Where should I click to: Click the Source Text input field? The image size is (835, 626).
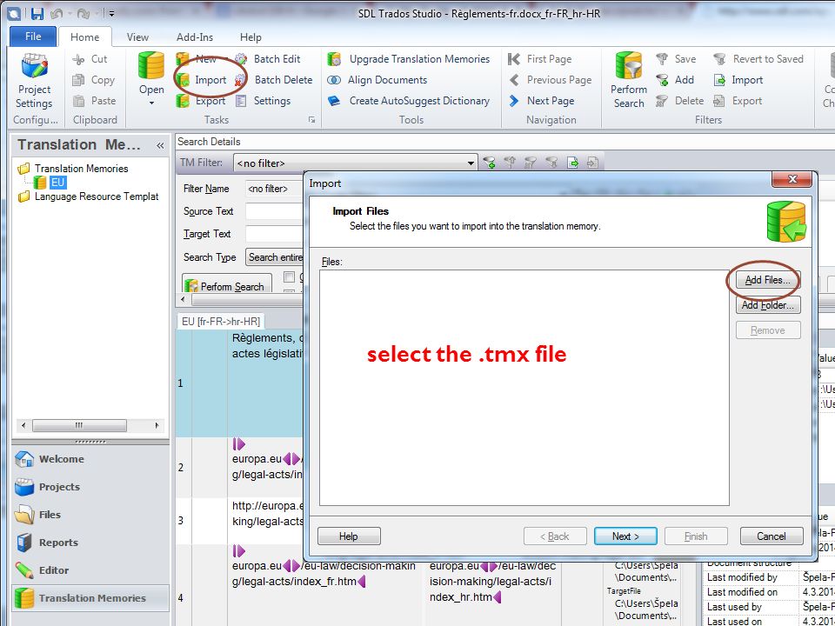pyautogui.click(x=274, y=211)
